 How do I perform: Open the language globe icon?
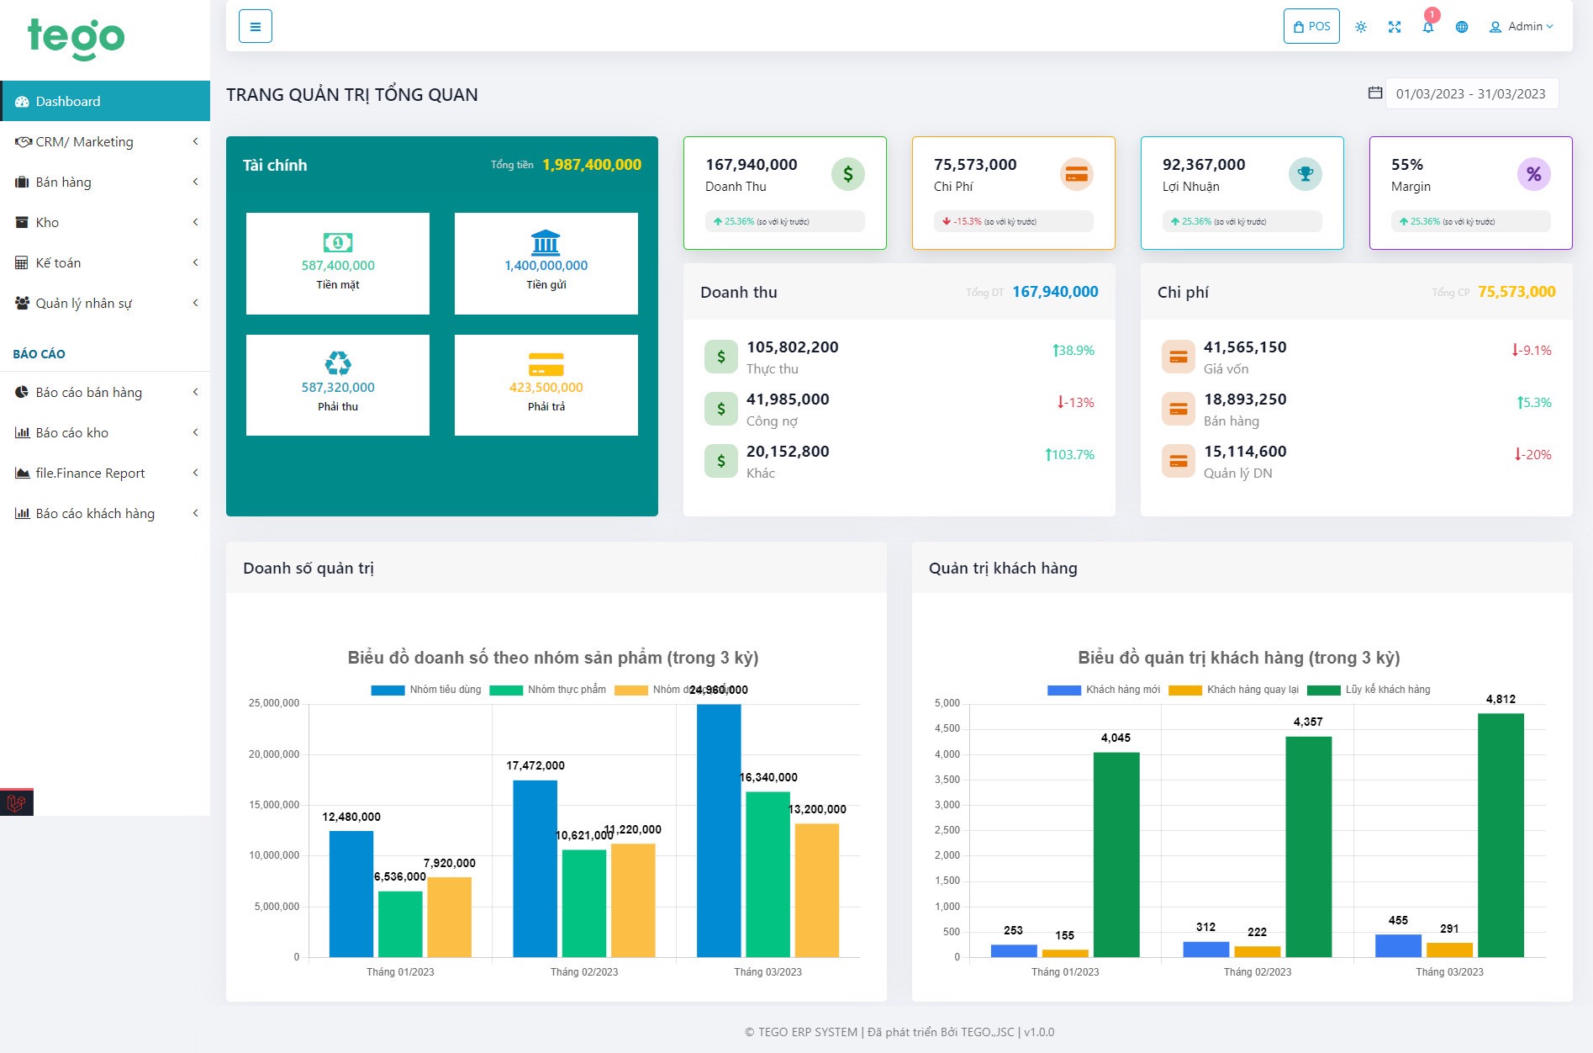pos(1462,27)
